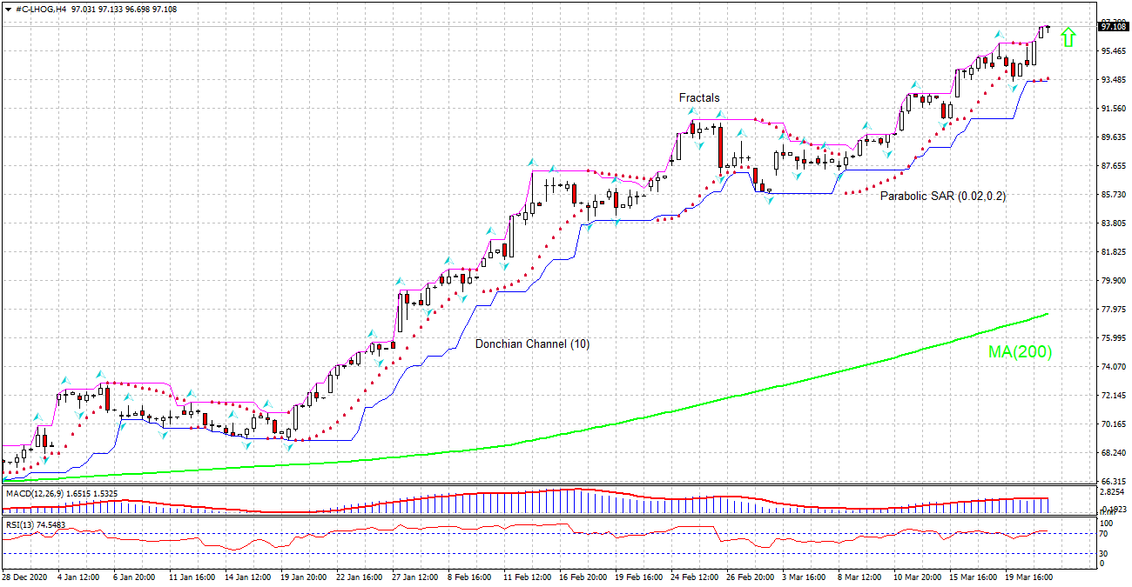Select the current price tag 97.108
1132x587 pixels.
pos(1114,27)
